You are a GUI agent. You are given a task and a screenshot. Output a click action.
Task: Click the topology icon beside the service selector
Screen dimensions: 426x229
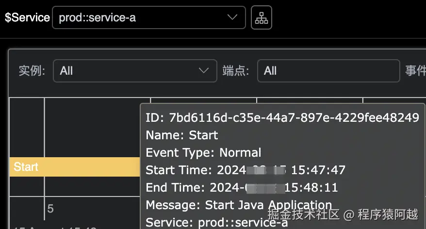[262, 18]
